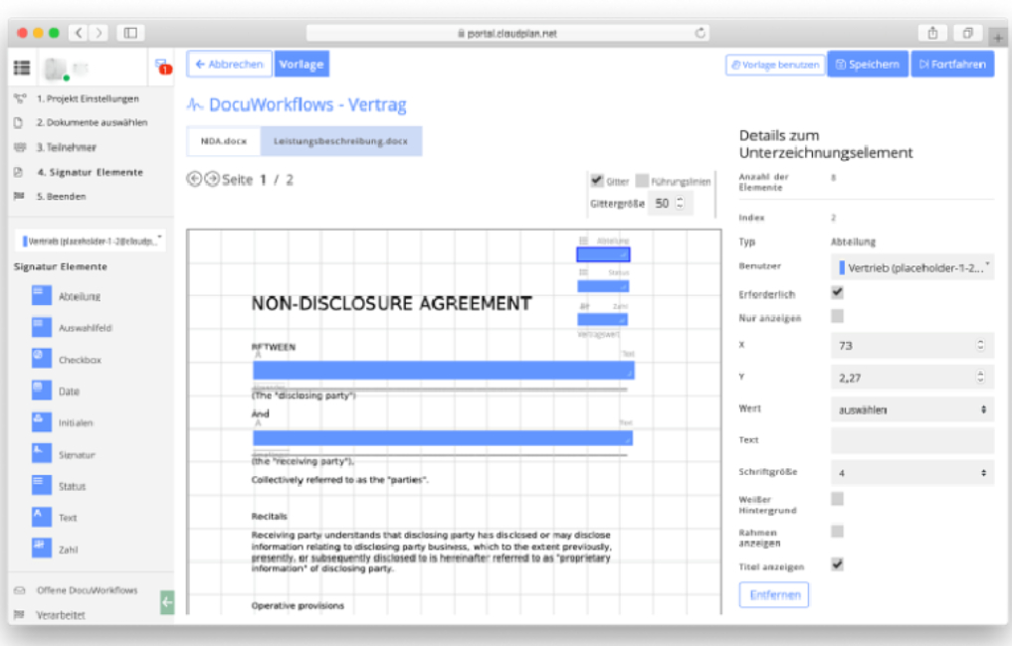Toggle the Gitter checkbox
The image size is (1012, 646).
[597, 181]
